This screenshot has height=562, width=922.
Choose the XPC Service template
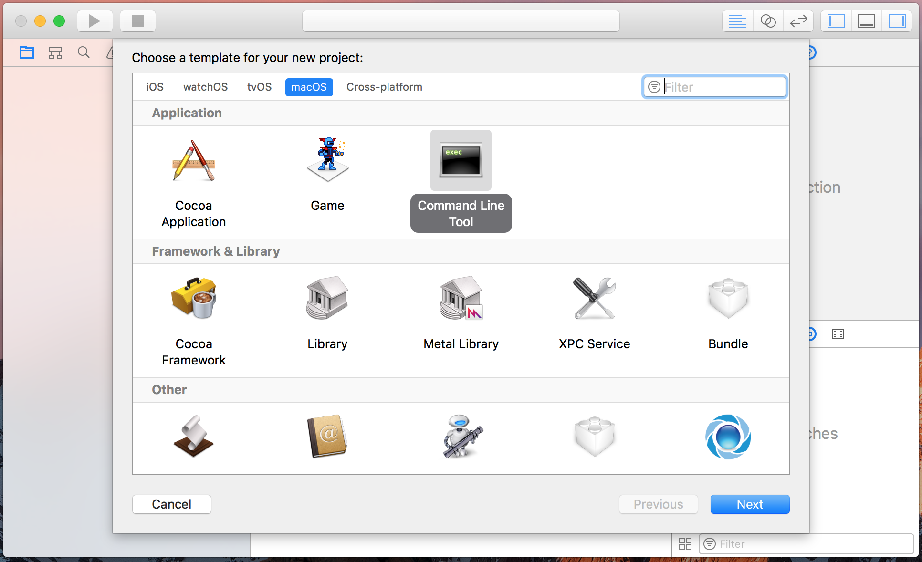click(x=594, y=312)
